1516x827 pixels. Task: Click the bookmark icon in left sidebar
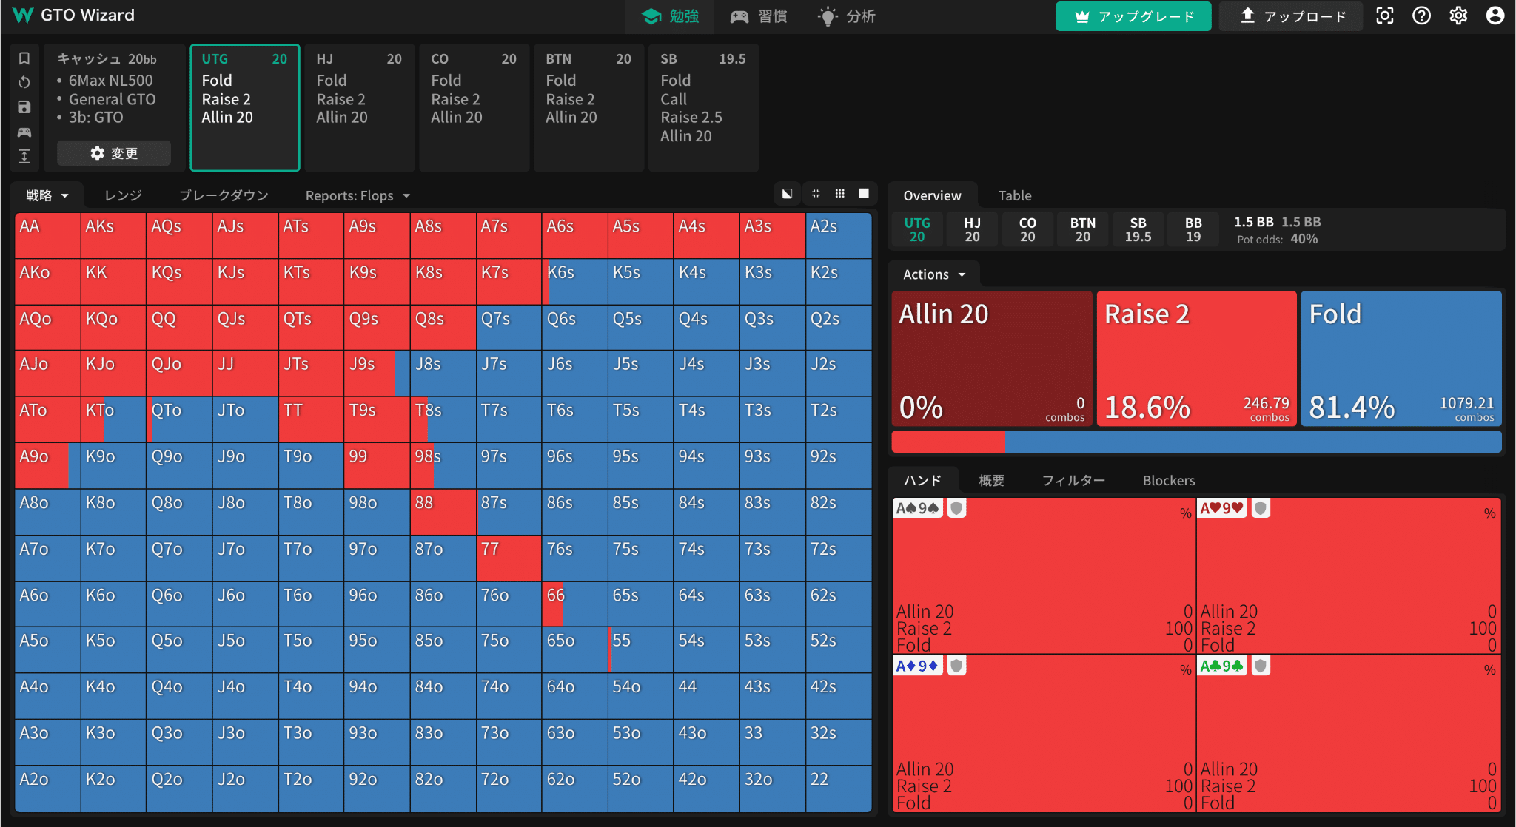click(x=24, y=58)
